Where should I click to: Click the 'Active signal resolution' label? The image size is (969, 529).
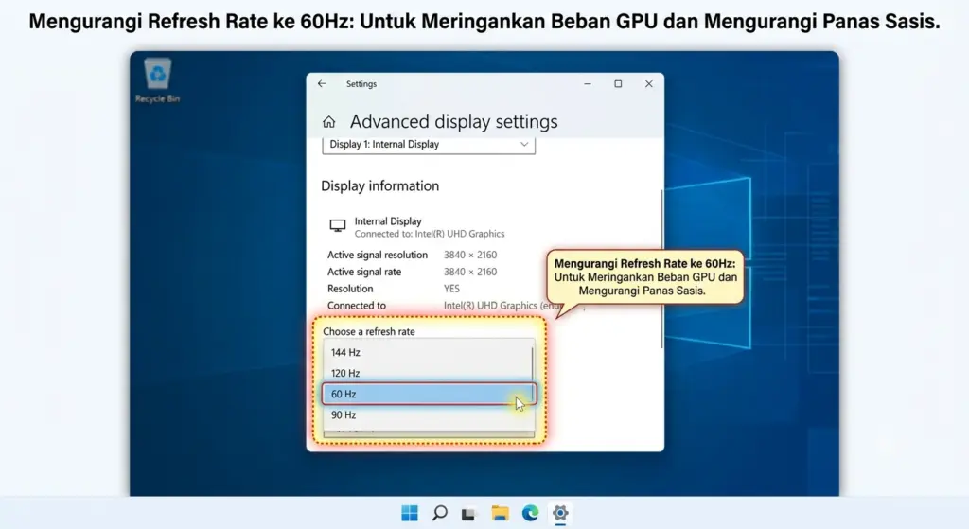tap(378, 255)
